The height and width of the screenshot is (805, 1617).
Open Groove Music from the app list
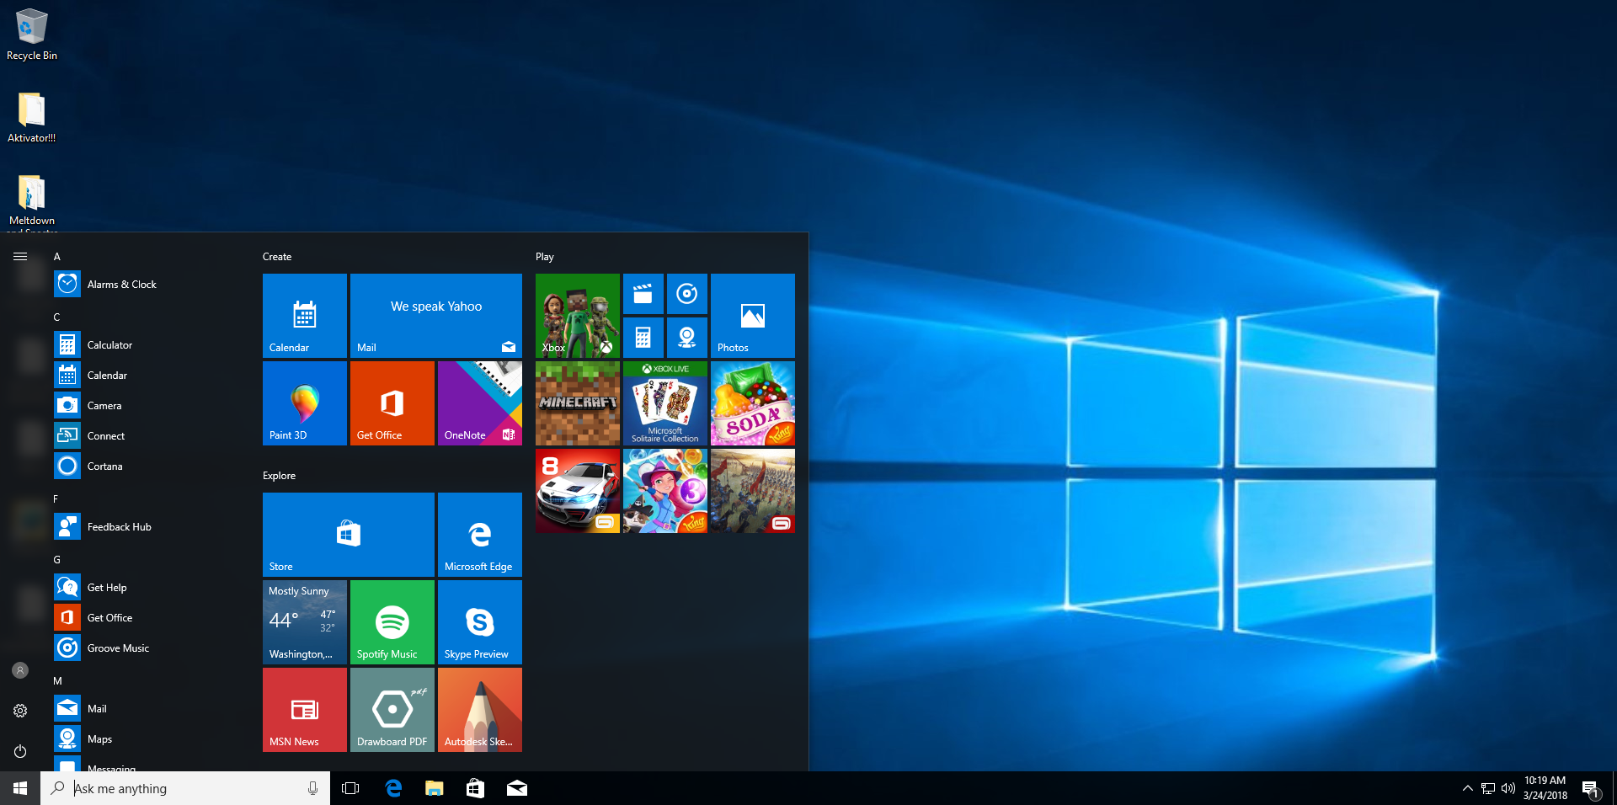[x=148, y=648]
